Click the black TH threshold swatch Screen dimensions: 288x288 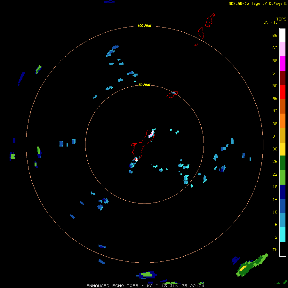(x=283, y=249)
